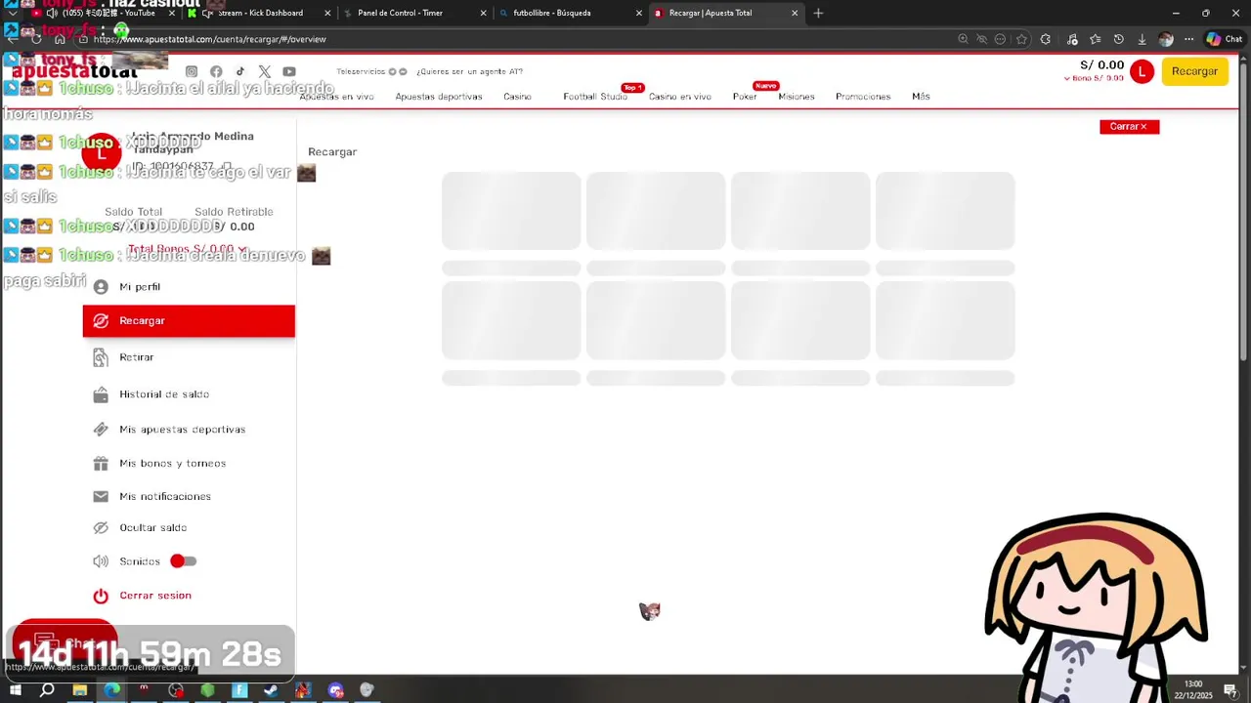
Task: Click the Mis bonos y torneos gift icon
Action: (101, 464)
